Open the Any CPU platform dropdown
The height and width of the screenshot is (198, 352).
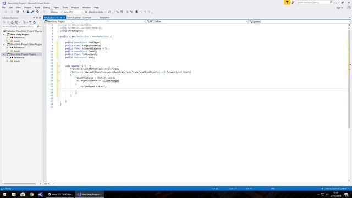coord(73,12)
